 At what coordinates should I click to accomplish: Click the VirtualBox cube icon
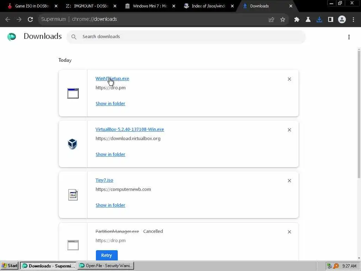(x=72, y=144)
